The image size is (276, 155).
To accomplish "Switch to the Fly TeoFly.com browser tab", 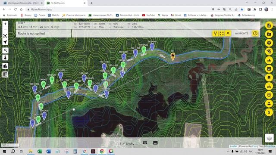I will coord(66,3).
